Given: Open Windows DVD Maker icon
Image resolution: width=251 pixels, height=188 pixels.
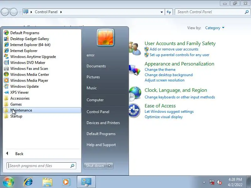Looking at the screenshot, I should 6,62.
